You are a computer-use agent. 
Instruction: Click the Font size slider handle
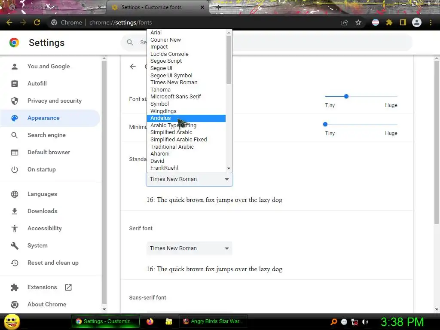coord(346,96)
